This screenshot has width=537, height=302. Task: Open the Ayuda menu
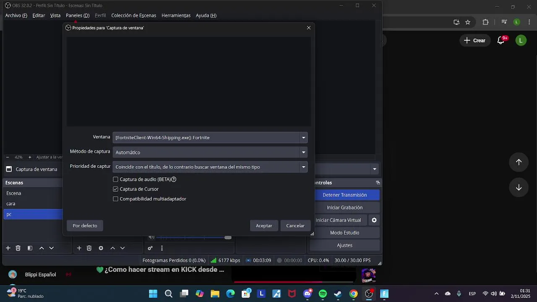(206, 16)
